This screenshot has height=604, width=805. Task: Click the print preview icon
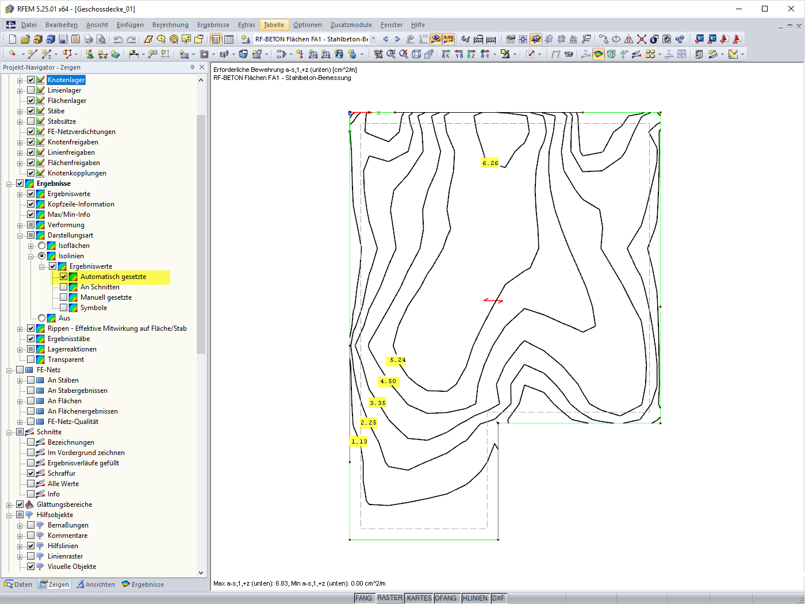coord(101,39)
